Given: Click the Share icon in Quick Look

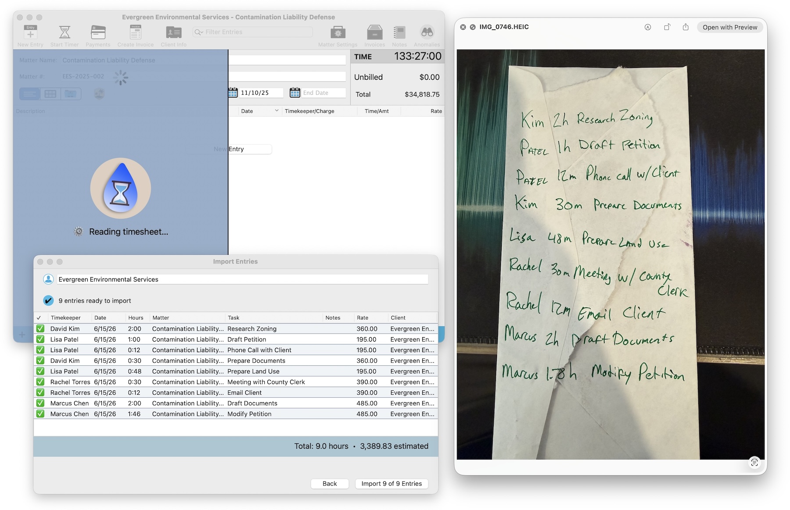Looking at the screenshot, I should pyautogui.click(x=686, y=27).
